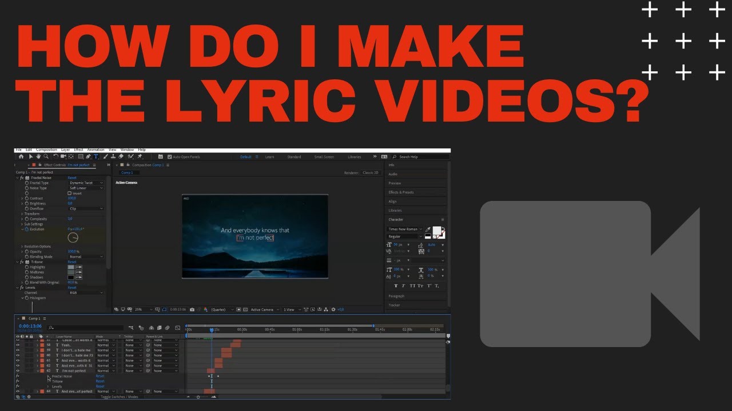Screen dimensions: 732x411
Task: Select the Puppet Pin tool
Action: pos(140,156)
